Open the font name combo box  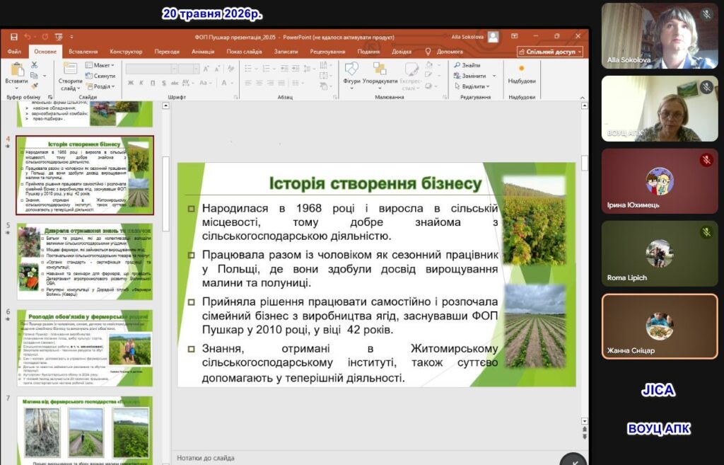pyautogui.click(x=151, y=69)
